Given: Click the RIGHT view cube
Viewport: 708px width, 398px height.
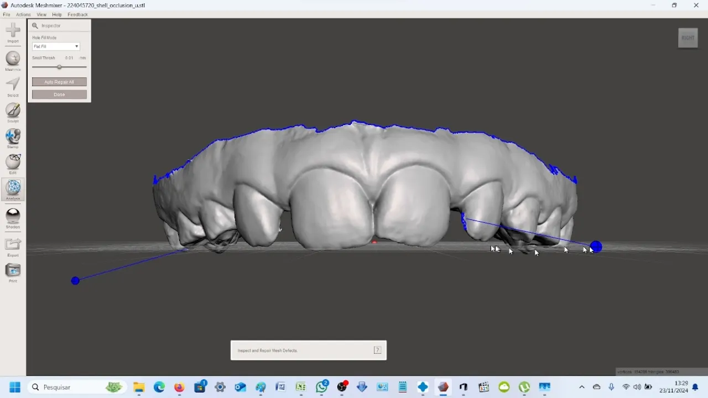Looking at the screenshot, I should (x=688, y=38).
